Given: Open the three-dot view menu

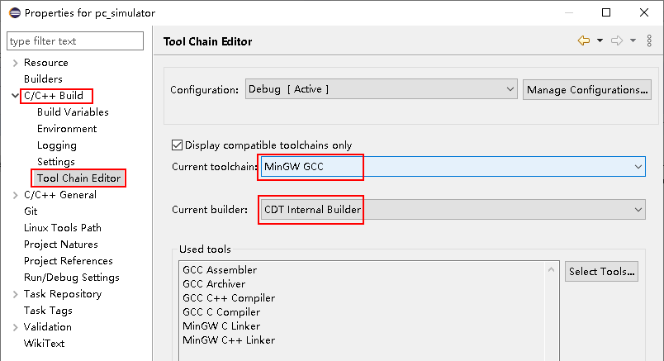Looking at the screenshot, I should 649,40.
